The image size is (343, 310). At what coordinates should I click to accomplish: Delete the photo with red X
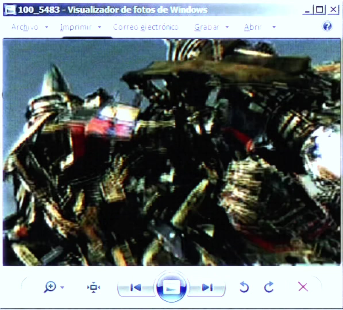tap(303, 287)
